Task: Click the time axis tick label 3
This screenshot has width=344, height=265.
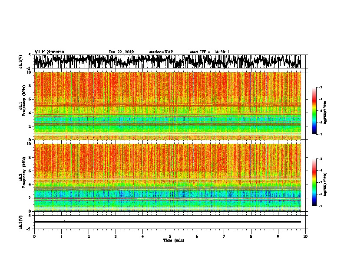Action: (x=116, y=236)
